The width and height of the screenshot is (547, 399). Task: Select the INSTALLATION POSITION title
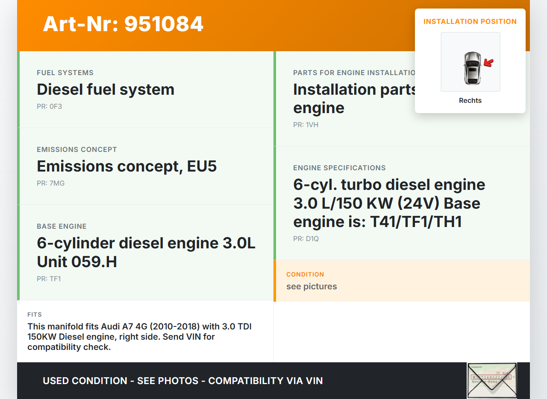(470, 21)
